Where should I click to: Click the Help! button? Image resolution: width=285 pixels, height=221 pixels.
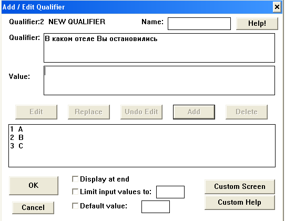(x=257, y=24)
